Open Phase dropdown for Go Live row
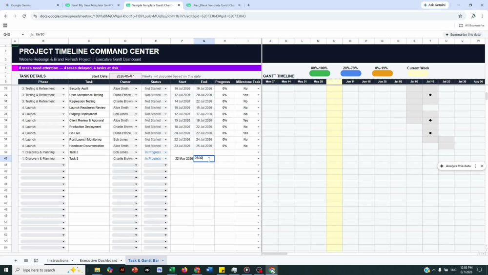The width and height of the screenshot is (488, 275). click(63, 133)
